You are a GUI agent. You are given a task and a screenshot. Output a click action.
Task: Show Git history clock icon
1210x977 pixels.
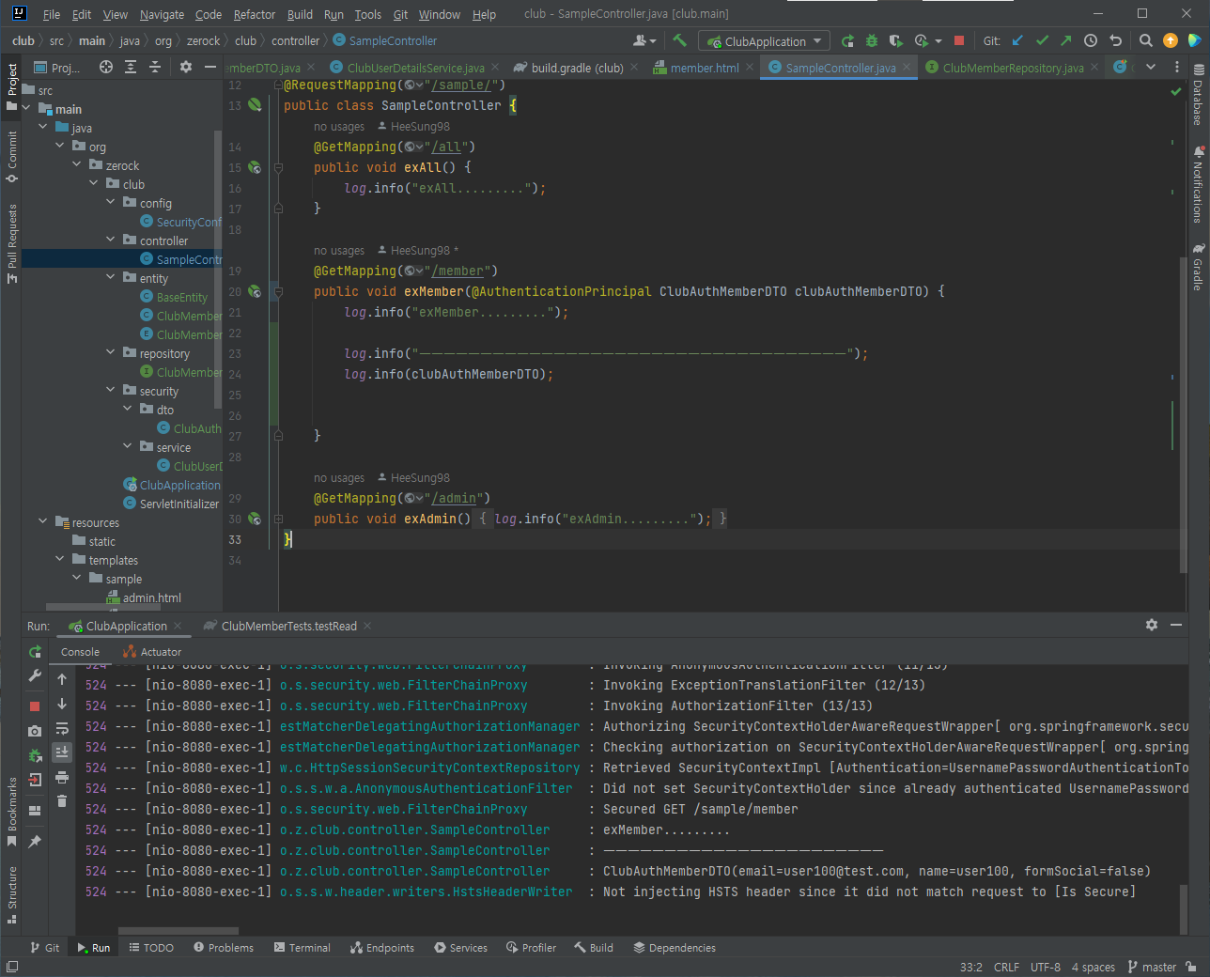click(1091, 40)
